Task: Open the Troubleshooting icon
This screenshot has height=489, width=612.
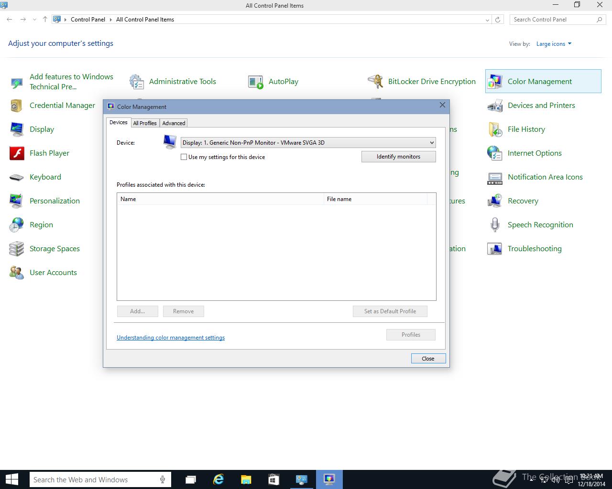Action: tap(495, 249)
